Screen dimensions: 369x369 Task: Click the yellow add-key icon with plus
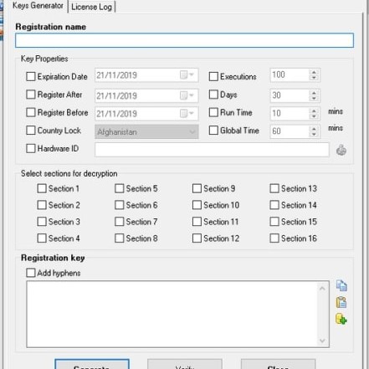341,319
